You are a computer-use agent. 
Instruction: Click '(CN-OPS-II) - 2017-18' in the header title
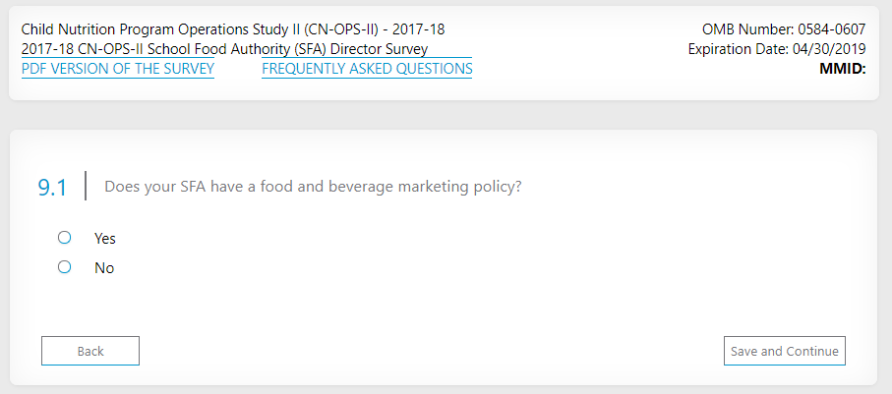(374, 29)
